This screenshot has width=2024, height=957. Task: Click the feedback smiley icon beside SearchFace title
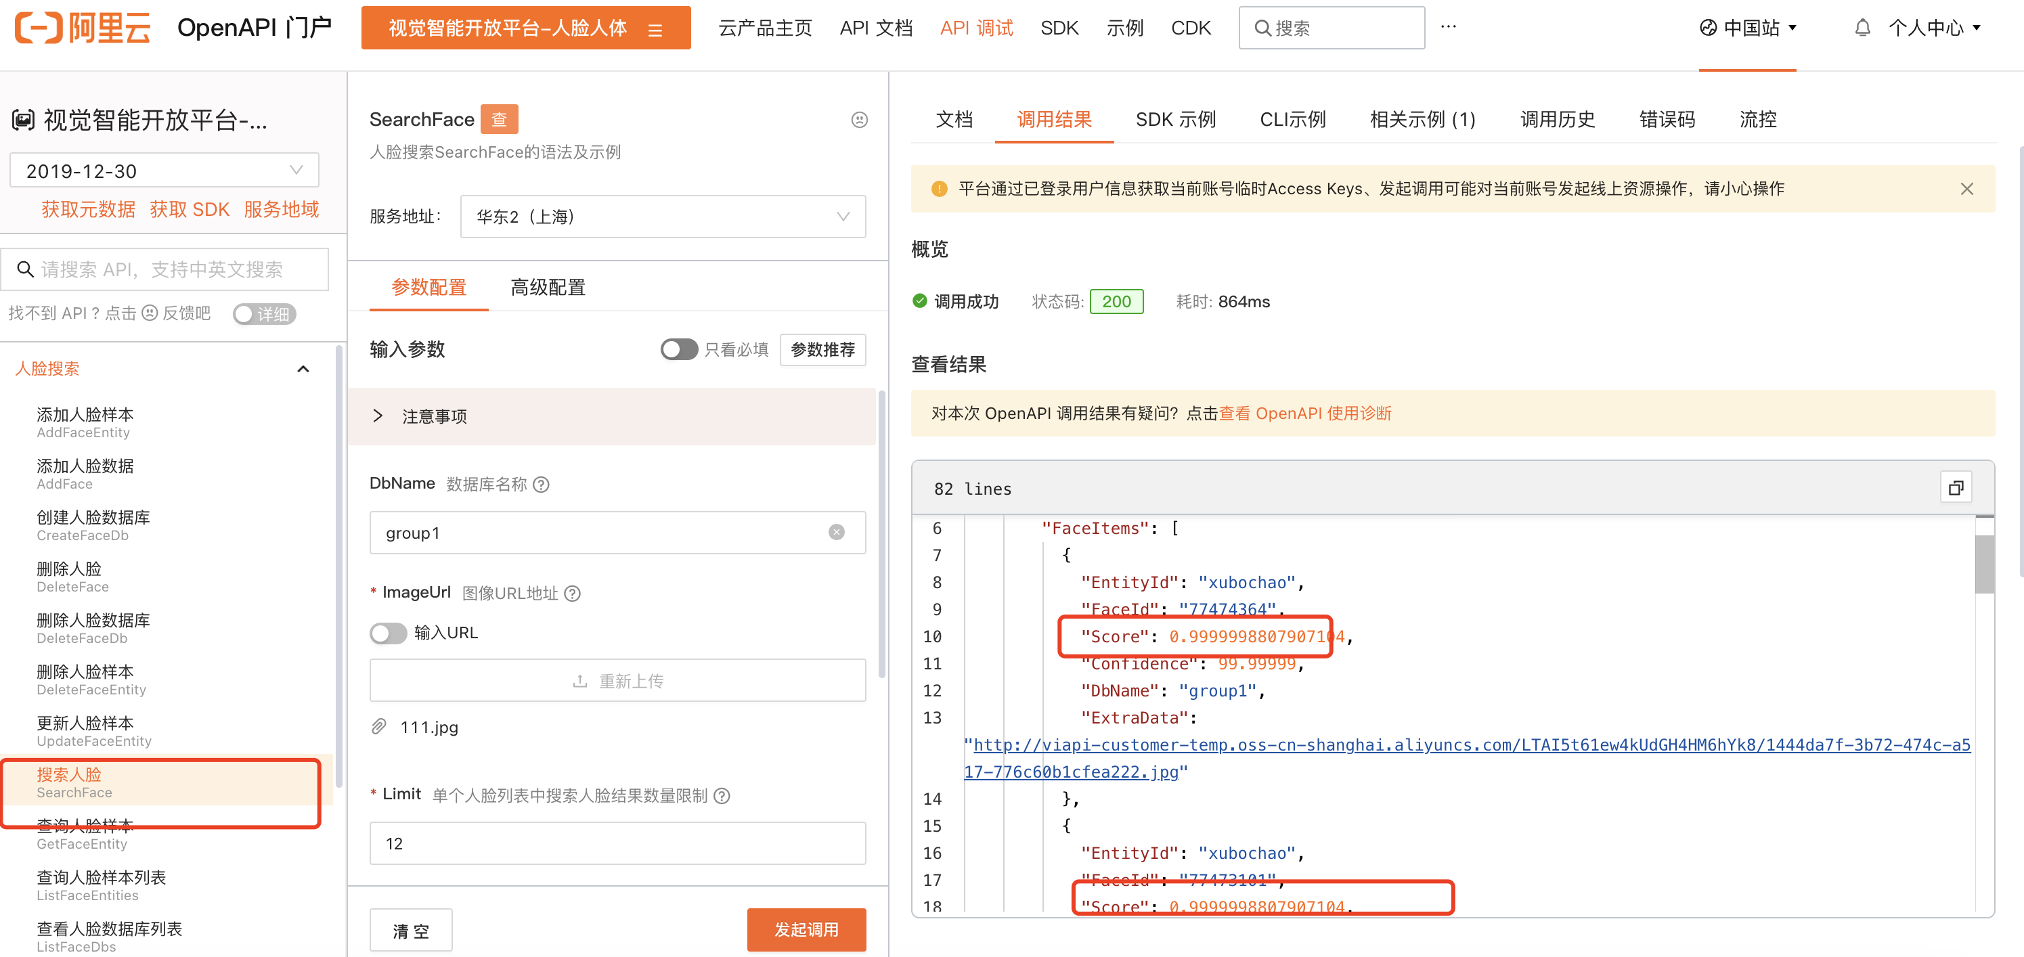tap(859, 119)
